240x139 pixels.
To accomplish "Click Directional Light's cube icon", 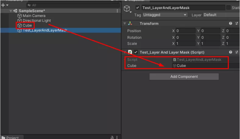I will tap(19, 21).
